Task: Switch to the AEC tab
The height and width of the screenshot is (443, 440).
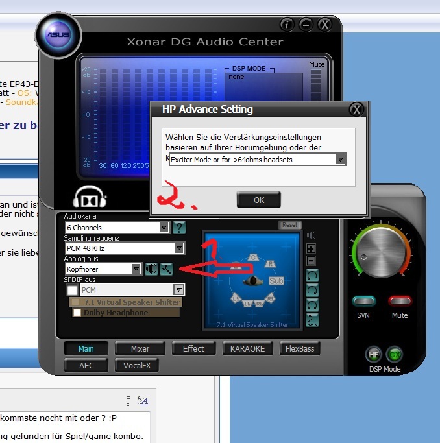Action: point(86,366)
